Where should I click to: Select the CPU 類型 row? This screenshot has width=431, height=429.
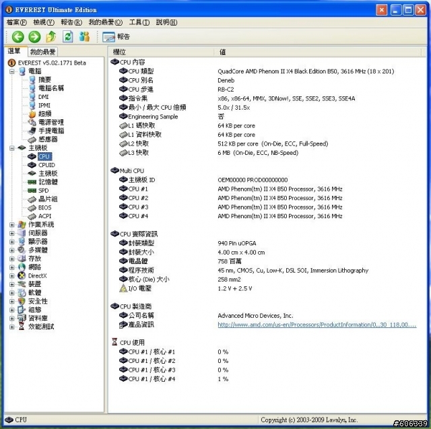pos(267,71)
